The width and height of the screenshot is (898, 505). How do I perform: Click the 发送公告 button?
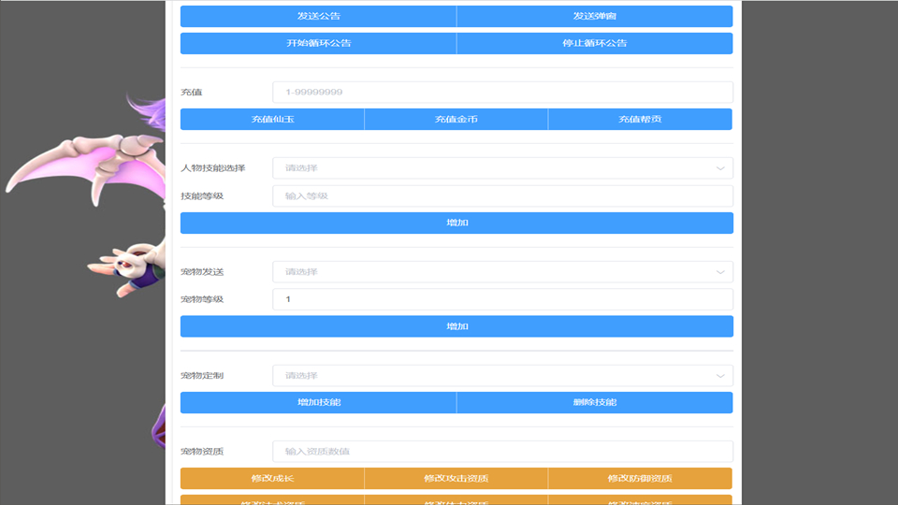tap(318, 16)
